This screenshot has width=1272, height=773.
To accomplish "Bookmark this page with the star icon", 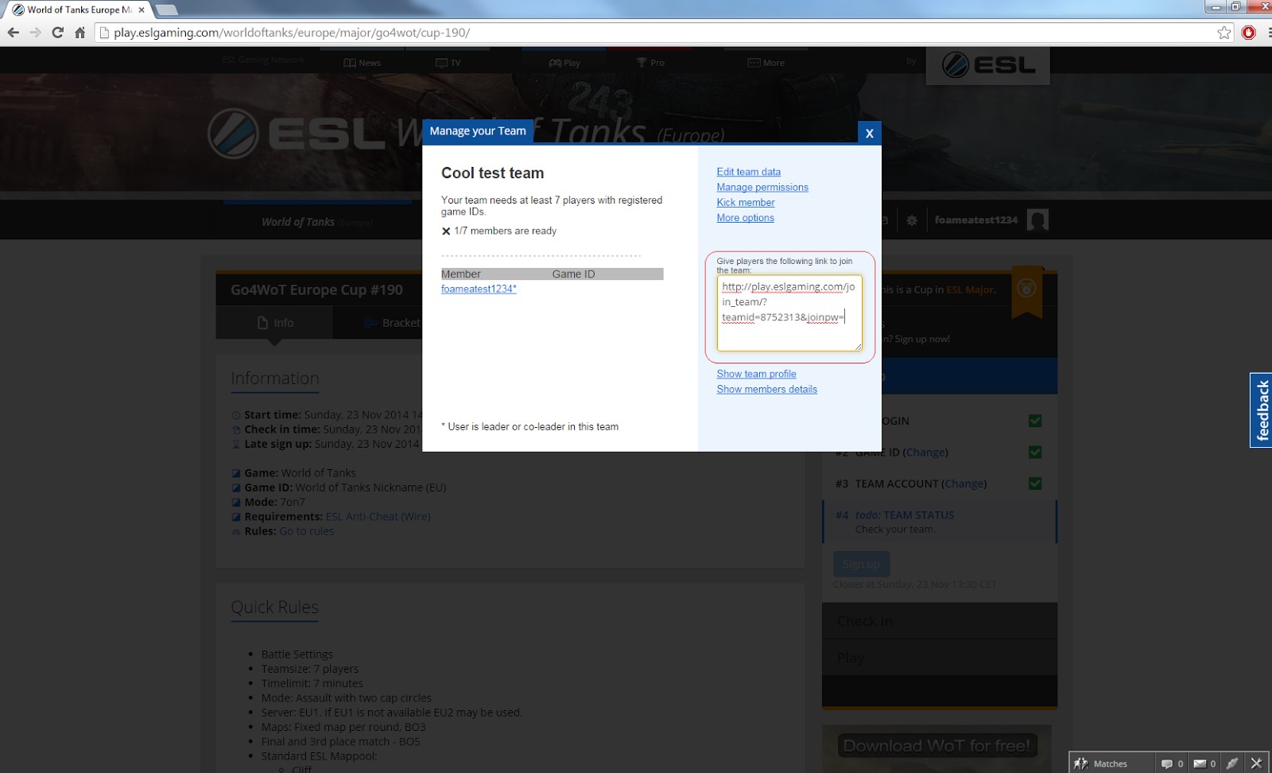I will 1224,33.
